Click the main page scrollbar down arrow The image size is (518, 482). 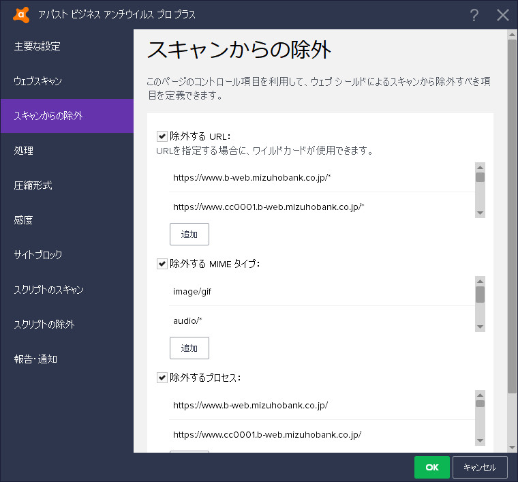[512, 448]
